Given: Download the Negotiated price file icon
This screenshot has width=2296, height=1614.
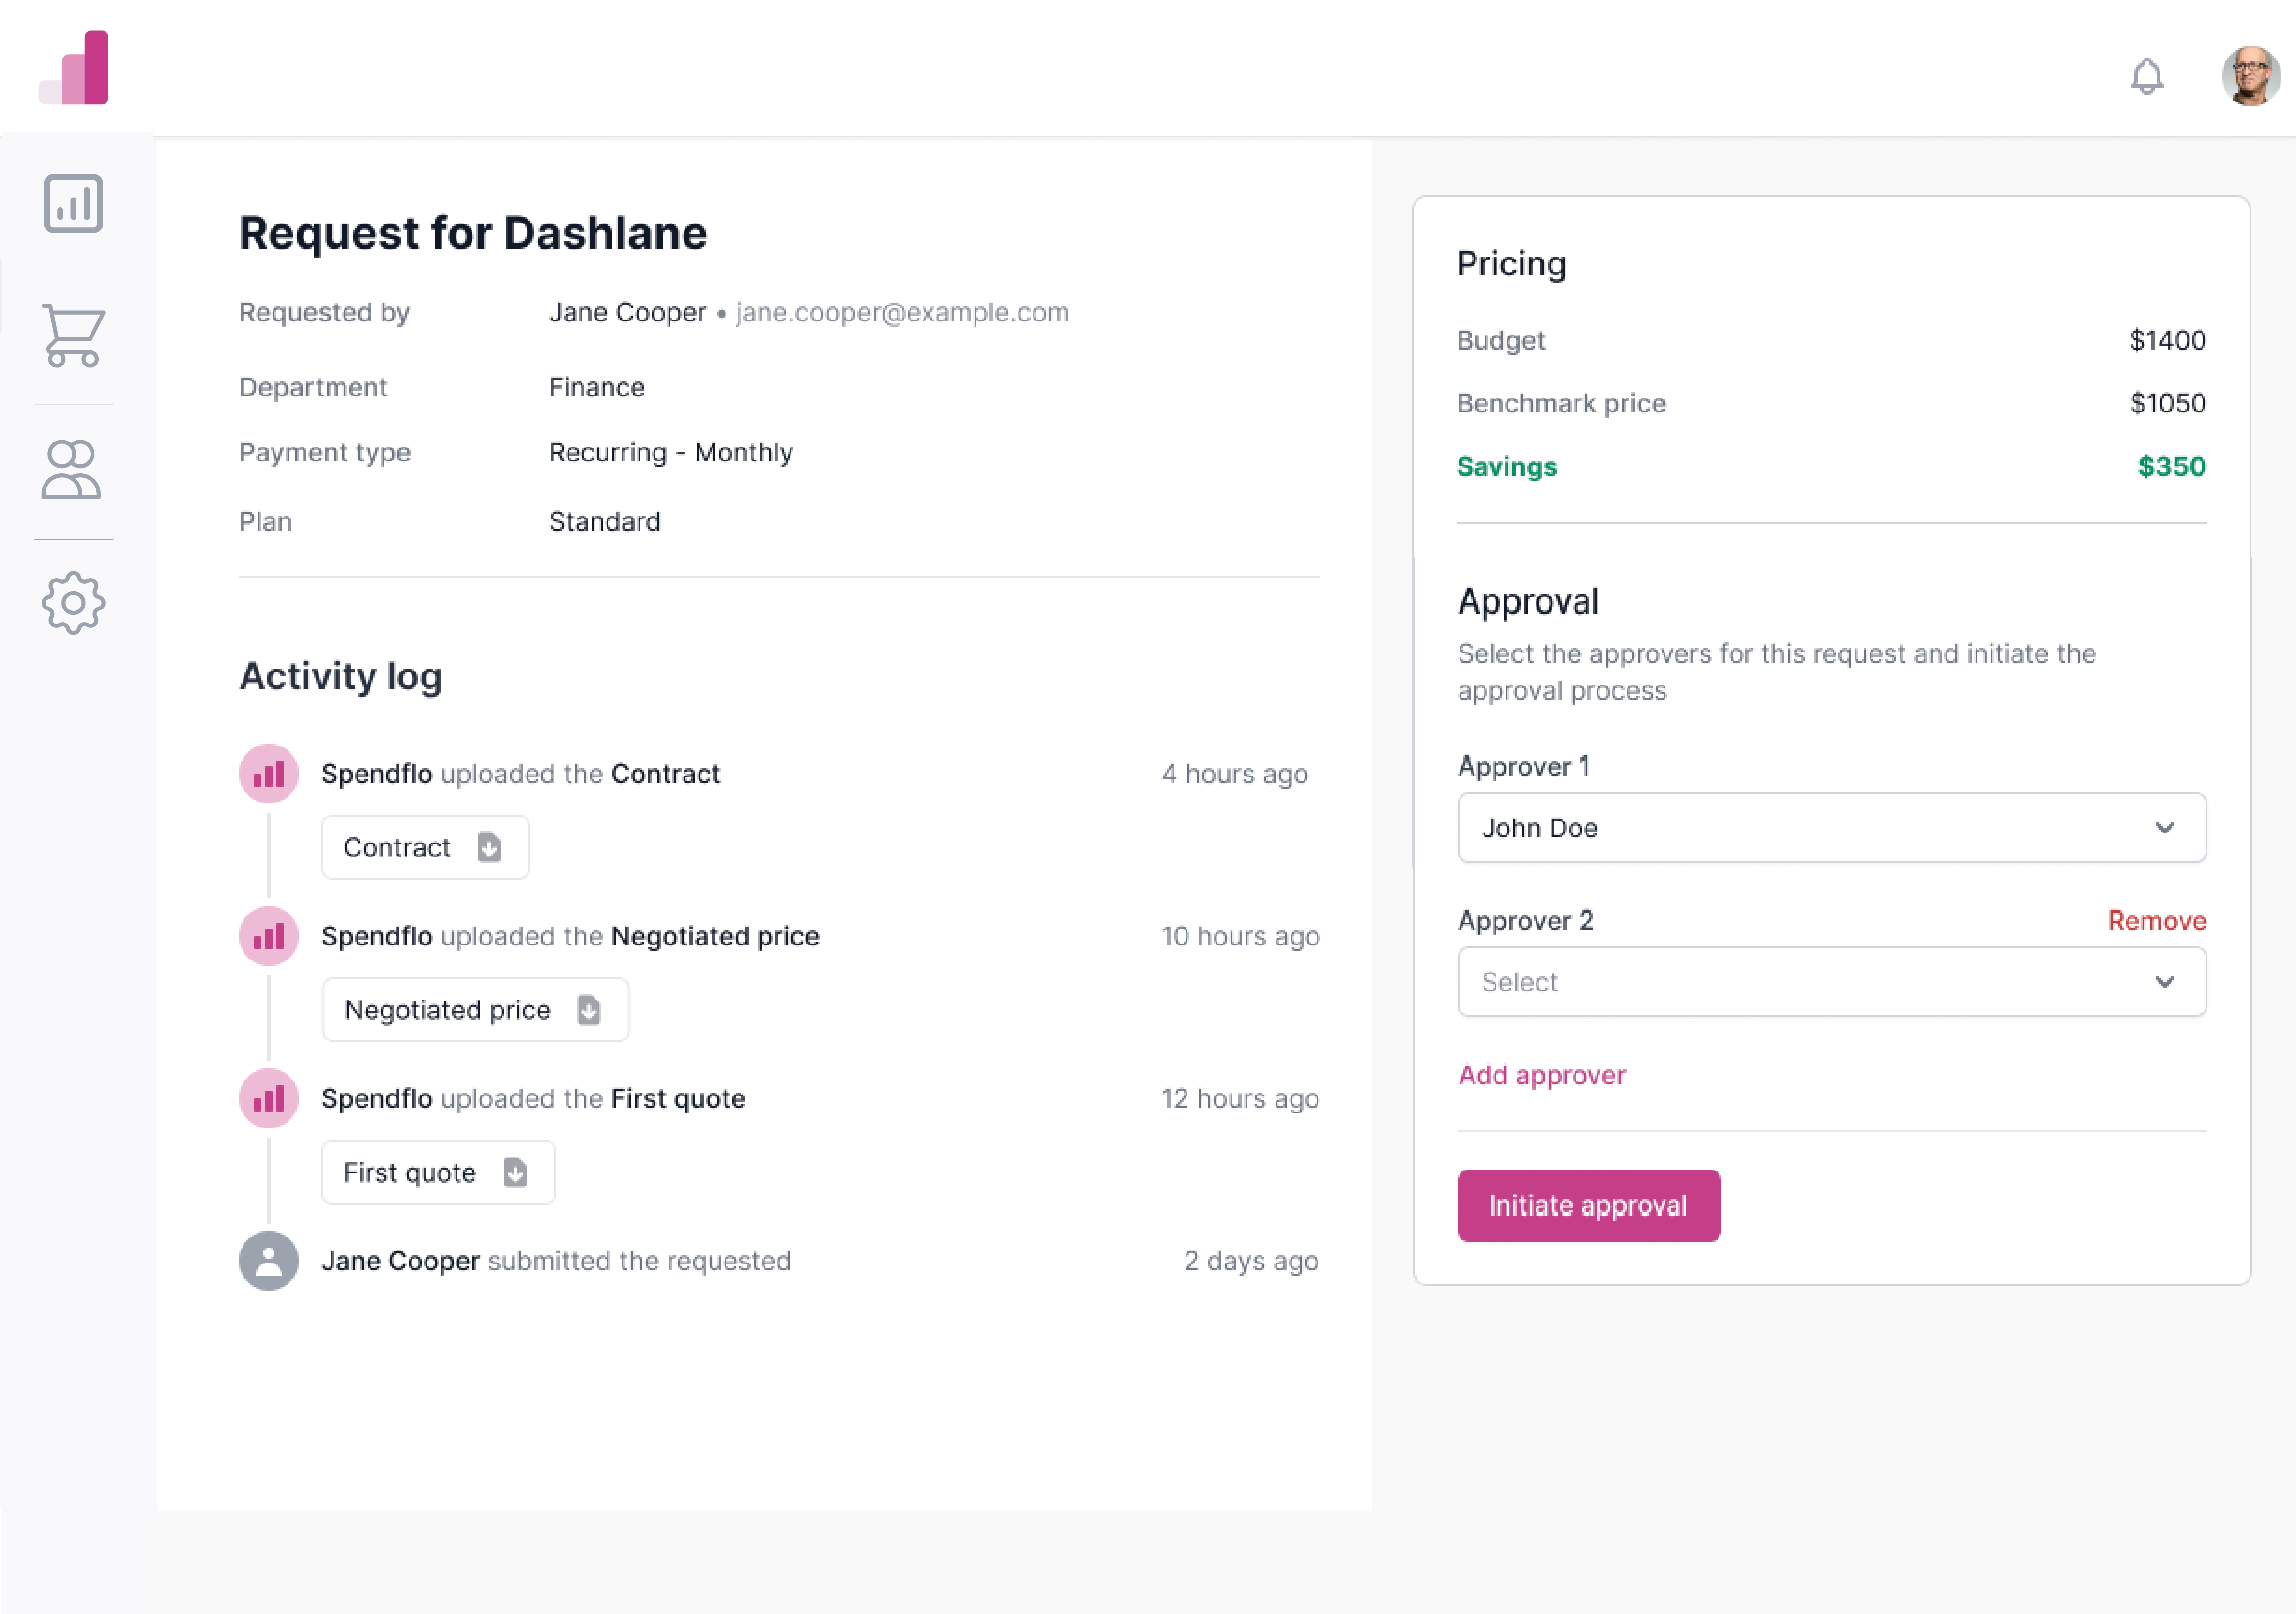Looking at the screenshot, I should coord(589,1010).
